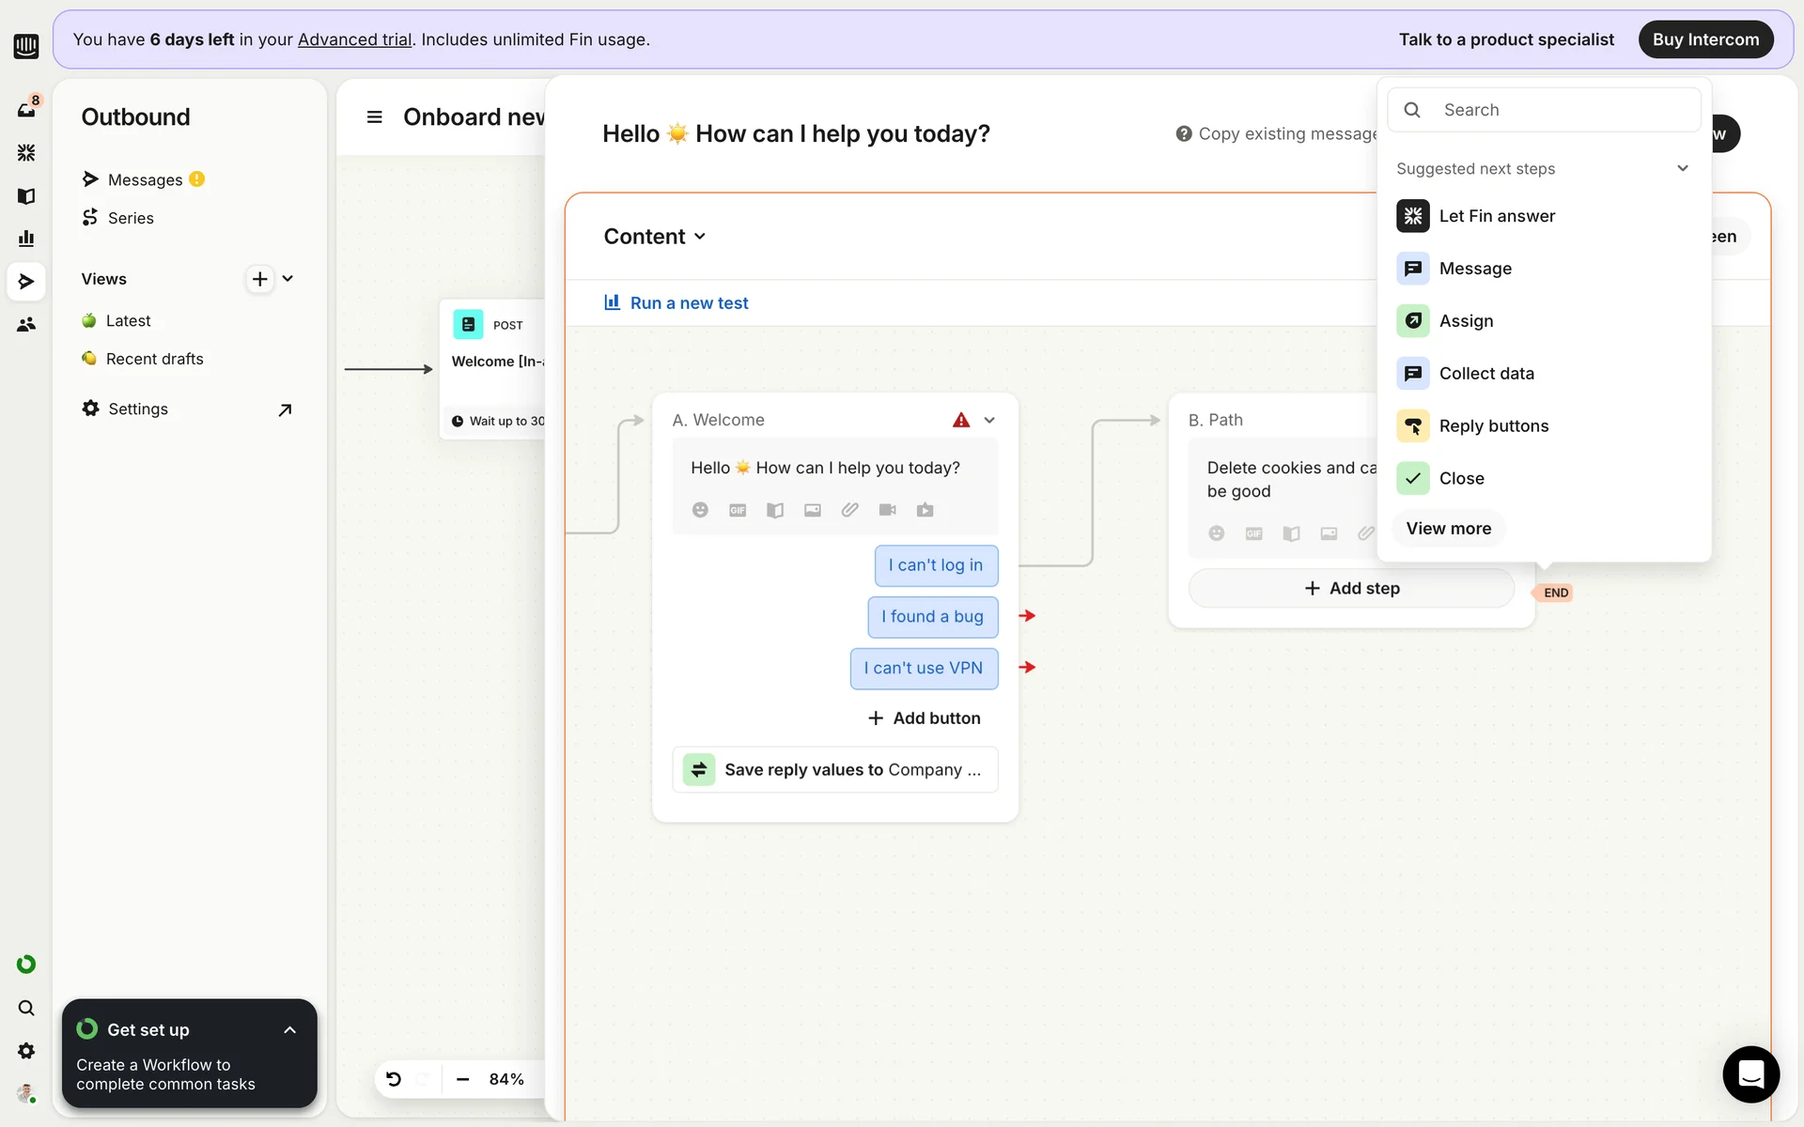Click the Add step button
This screenshot has width=1804, height=1127.
1351,589
